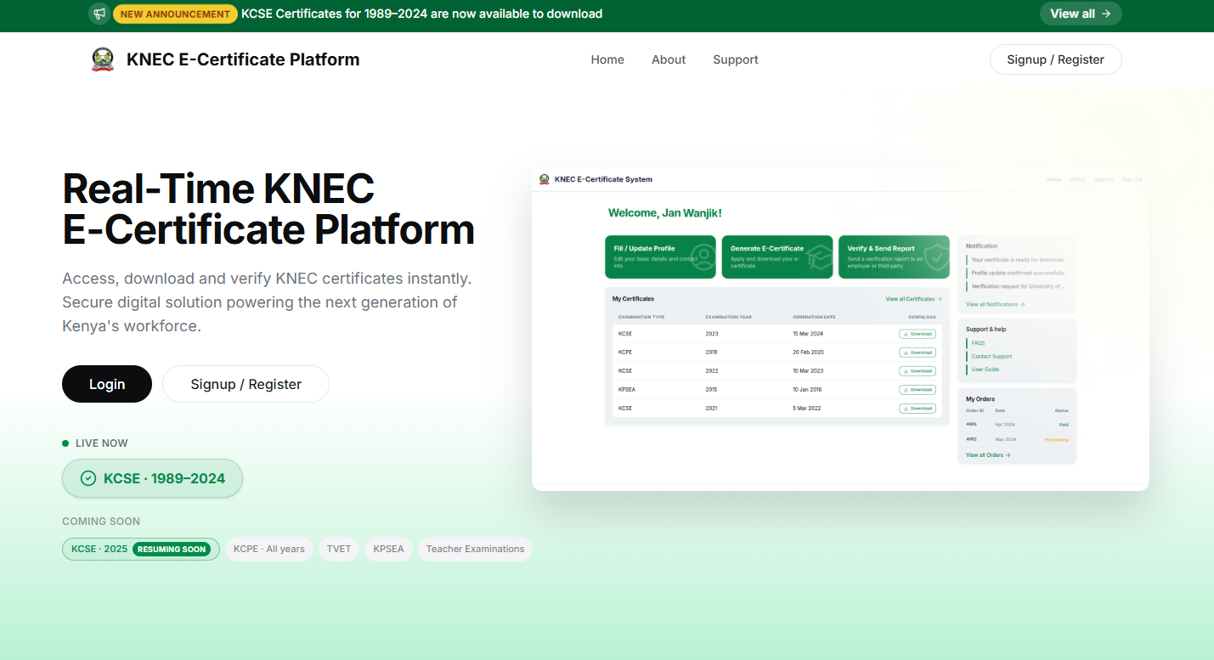Click the FAQS link under Support & help
Viewport: 1214px width, 660px height.
[978, 343]
